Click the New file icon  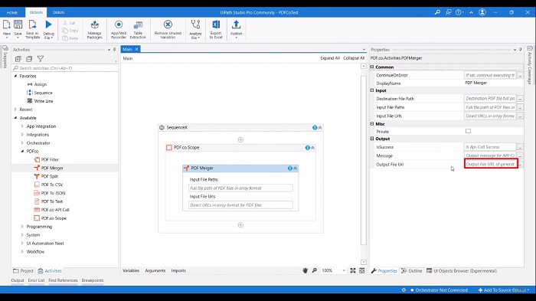pyautogui.click(x=6, y=25)
